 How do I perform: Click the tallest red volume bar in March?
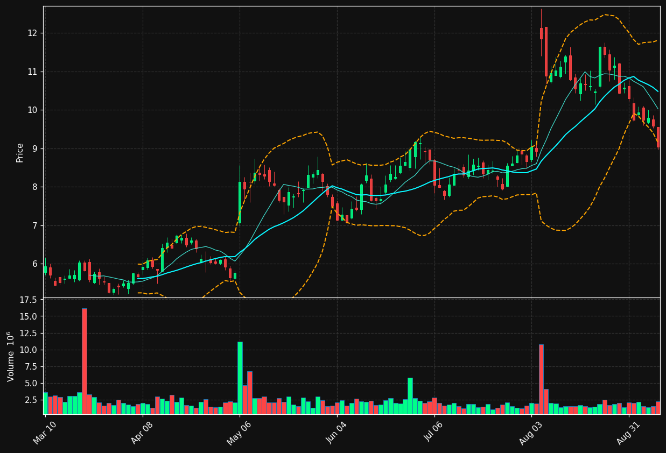tap(85, 361)
